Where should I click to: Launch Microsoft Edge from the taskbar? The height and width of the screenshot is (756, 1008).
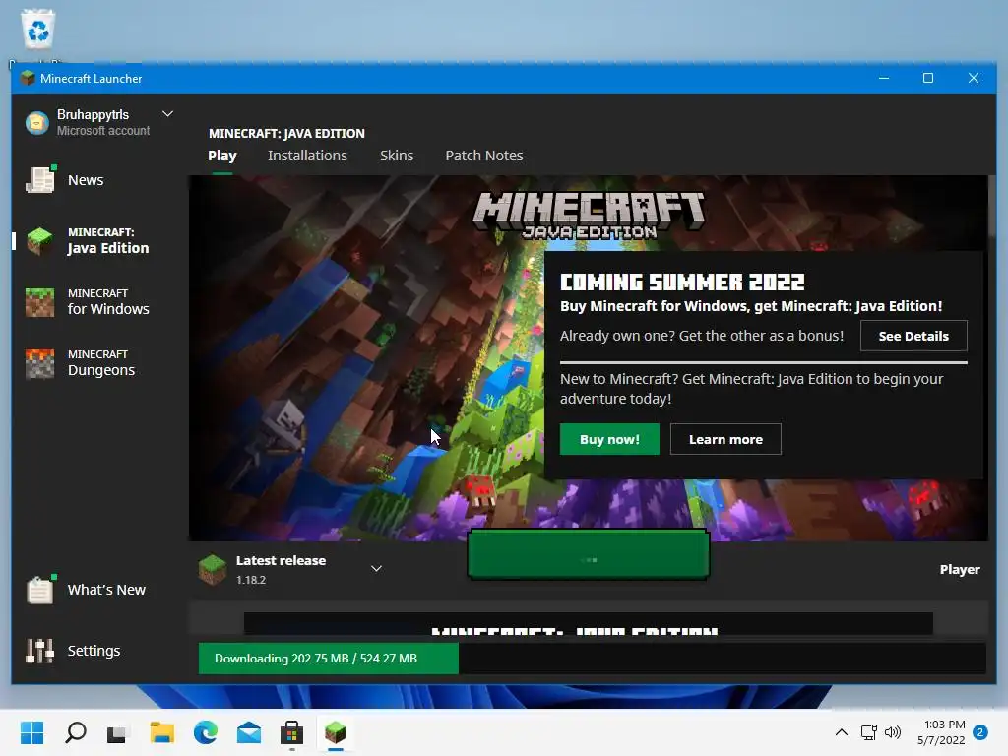(206, 732)
